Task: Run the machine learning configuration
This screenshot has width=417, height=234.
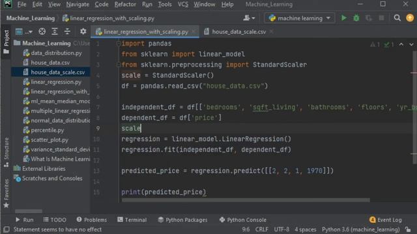Action: tap(343, 18)
